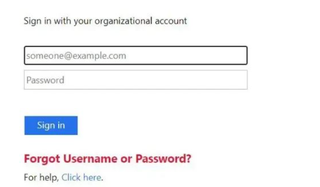Viewport: 320px width, 187px height.
Task: Place cursor in the username email box
Action: pos(136,55)
